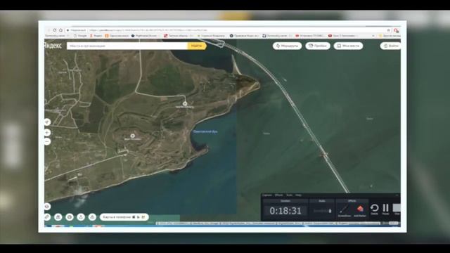Click the browser address bar URL
The width and height of the screenshot is (450, 253).
click(148, 30)
